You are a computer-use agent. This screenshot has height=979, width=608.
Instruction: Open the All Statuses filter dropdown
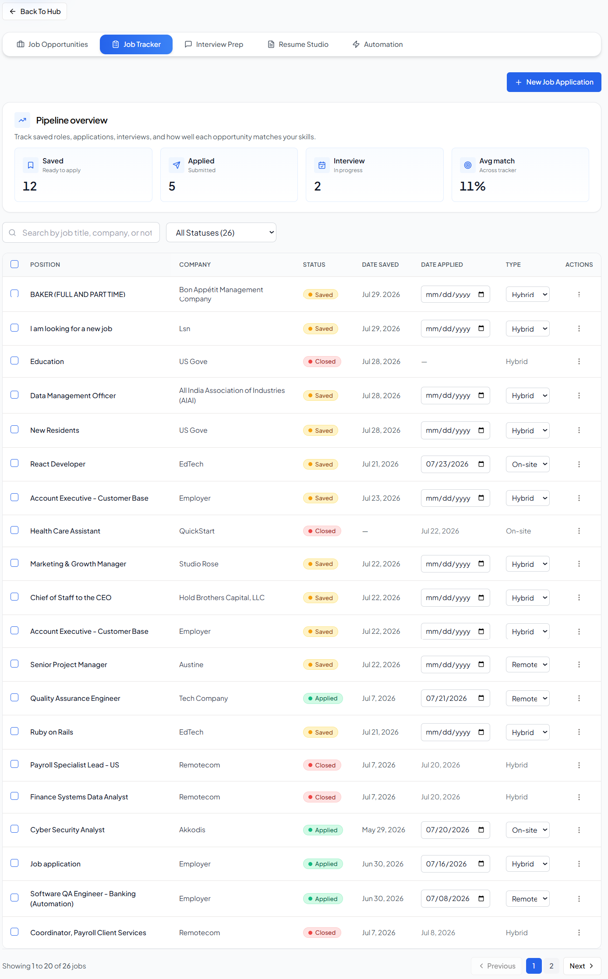tap(221, 233)
